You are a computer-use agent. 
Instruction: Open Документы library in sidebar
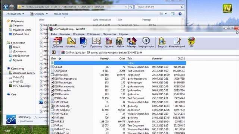tap(19, 51)
